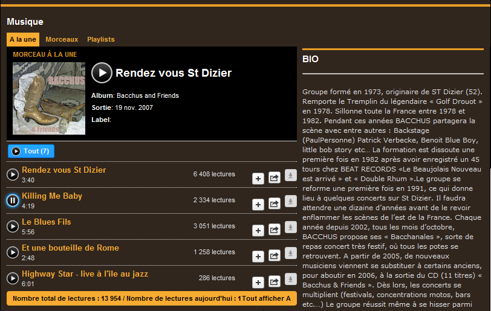
Task: Open Et une bouteille de Rome title link
Action: point(71,248)
